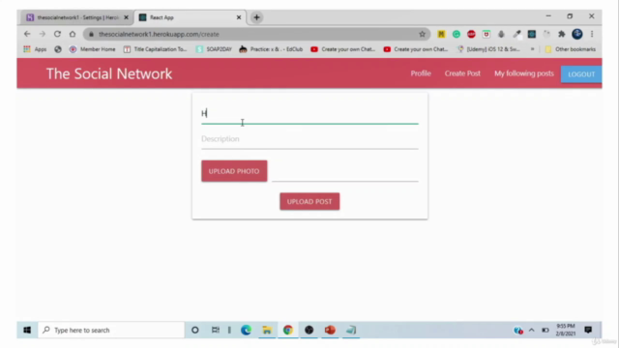Screen dimensions: 619x348
Task: Open the Practice EdClub bookmark
Action: click(x=271, y=49)
